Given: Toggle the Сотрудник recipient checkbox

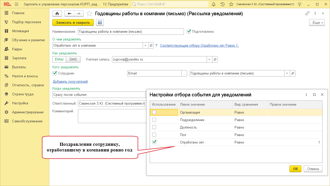Looking at the screenshot, I should pos(55,73).
